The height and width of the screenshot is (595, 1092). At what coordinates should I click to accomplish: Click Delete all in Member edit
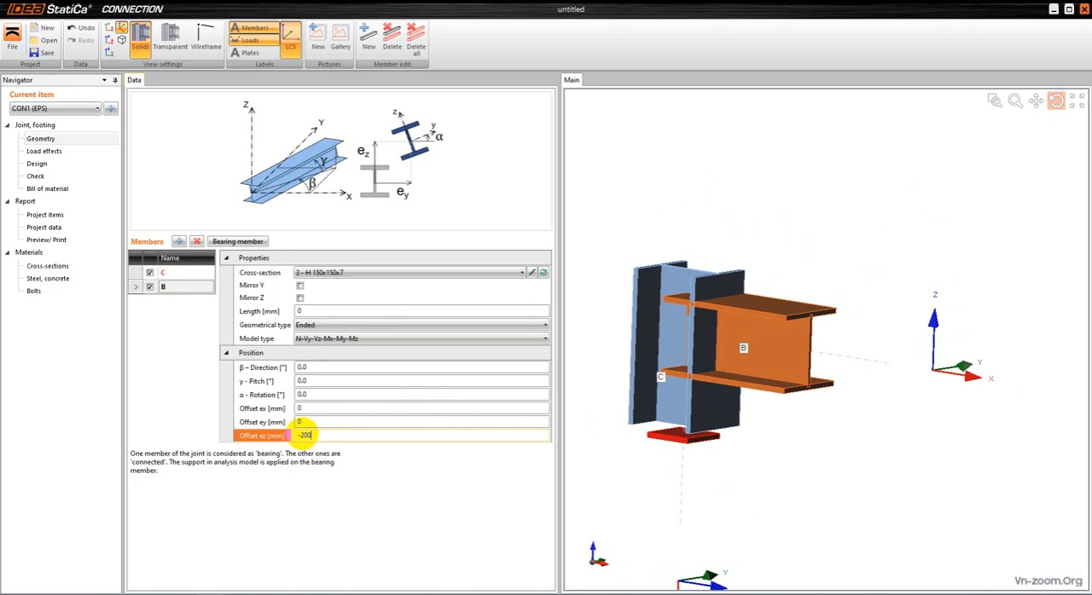click(x=415, y=38)
